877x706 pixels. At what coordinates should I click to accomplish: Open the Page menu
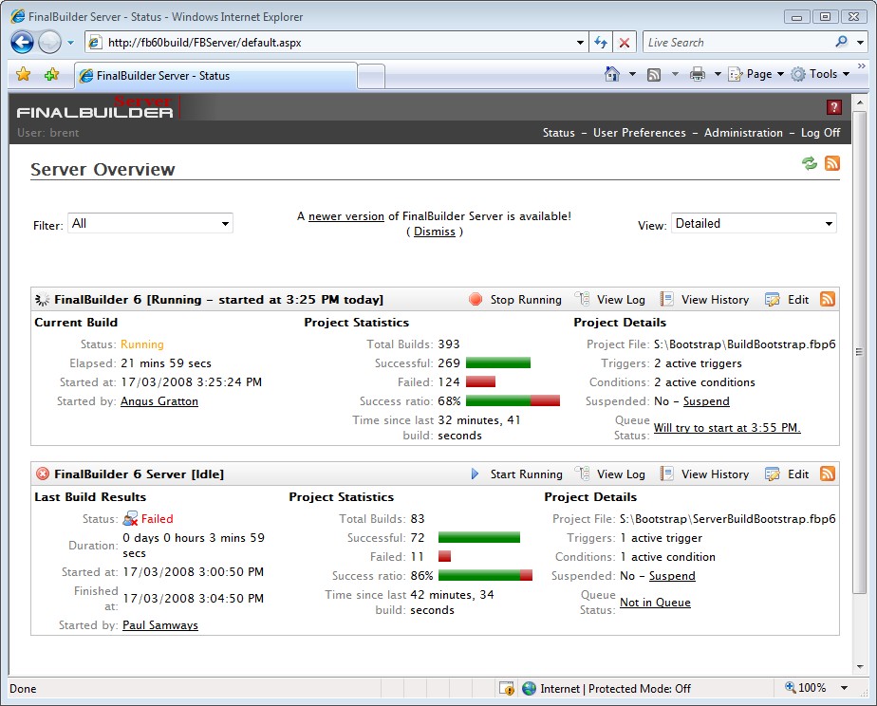756,74
